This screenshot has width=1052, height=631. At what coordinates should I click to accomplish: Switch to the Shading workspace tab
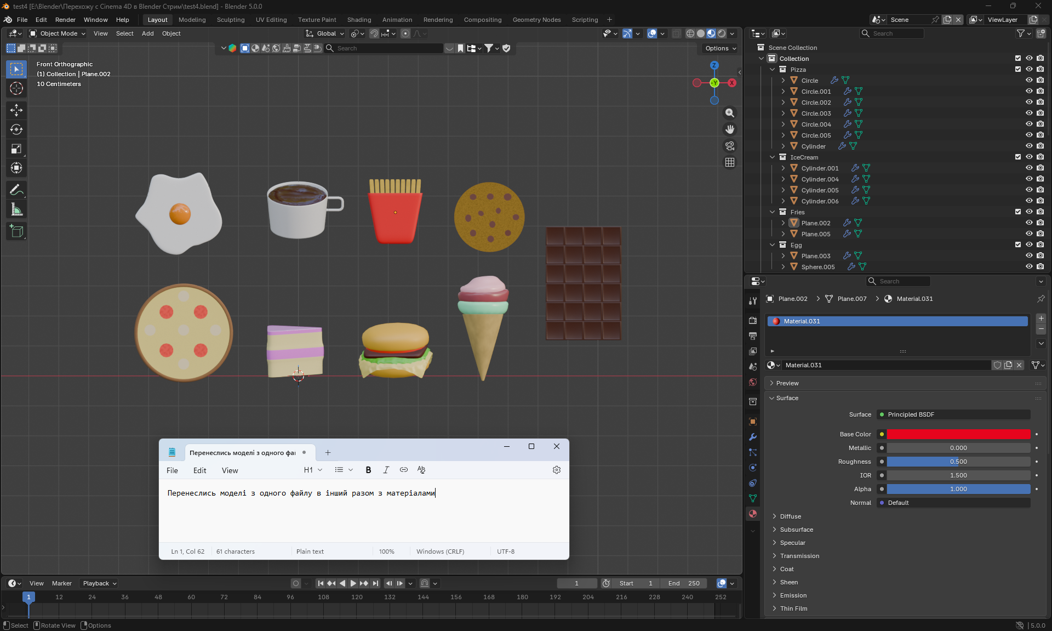pos(359,20)
